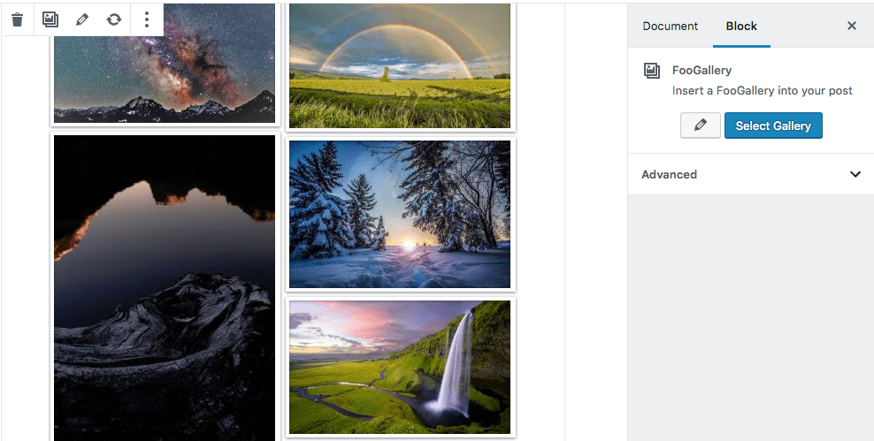Image resolution: width=874 pixels, height=441 pixels.
Task: Select the green waterfall landscape thumbnail
Action: coord(400,367)
